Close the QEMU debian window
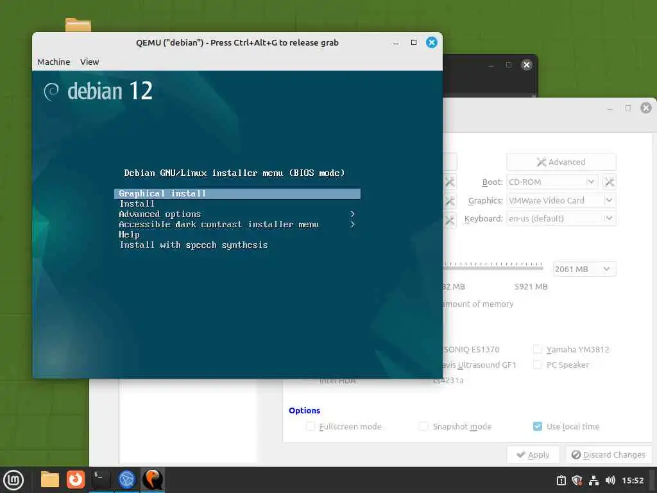 tap(432, 42)
